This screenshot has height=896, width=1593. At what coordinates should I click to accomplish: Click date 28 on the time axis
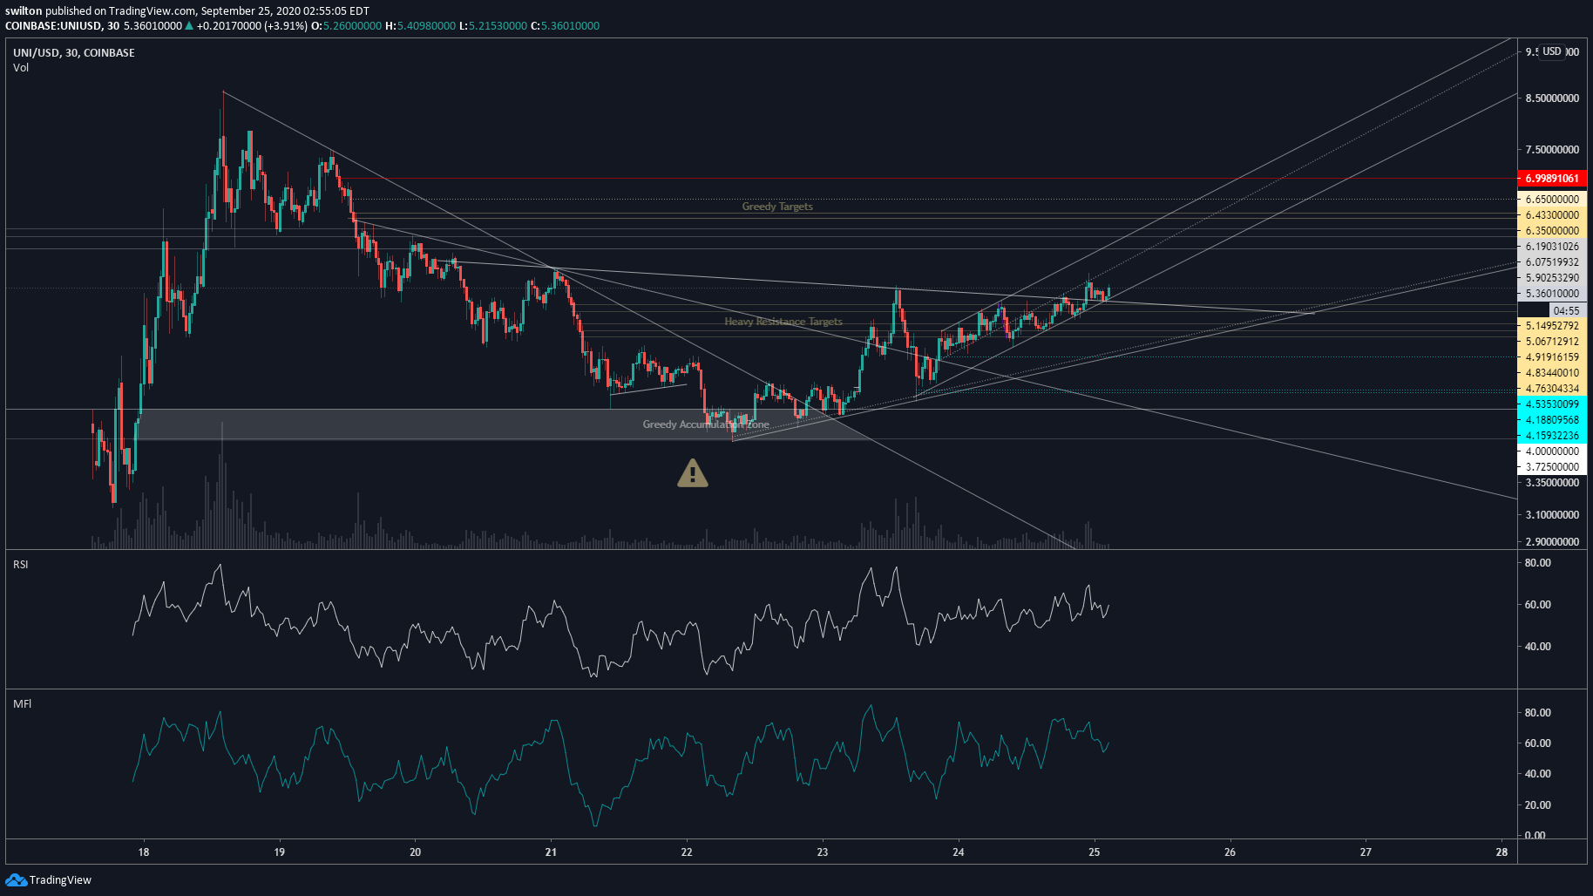(1501, 852)
